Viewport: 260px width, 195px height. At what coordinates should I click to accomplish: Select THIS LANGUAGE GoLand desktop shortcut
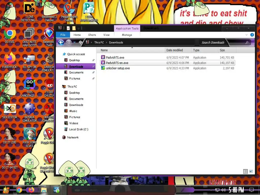coord(29,88)
